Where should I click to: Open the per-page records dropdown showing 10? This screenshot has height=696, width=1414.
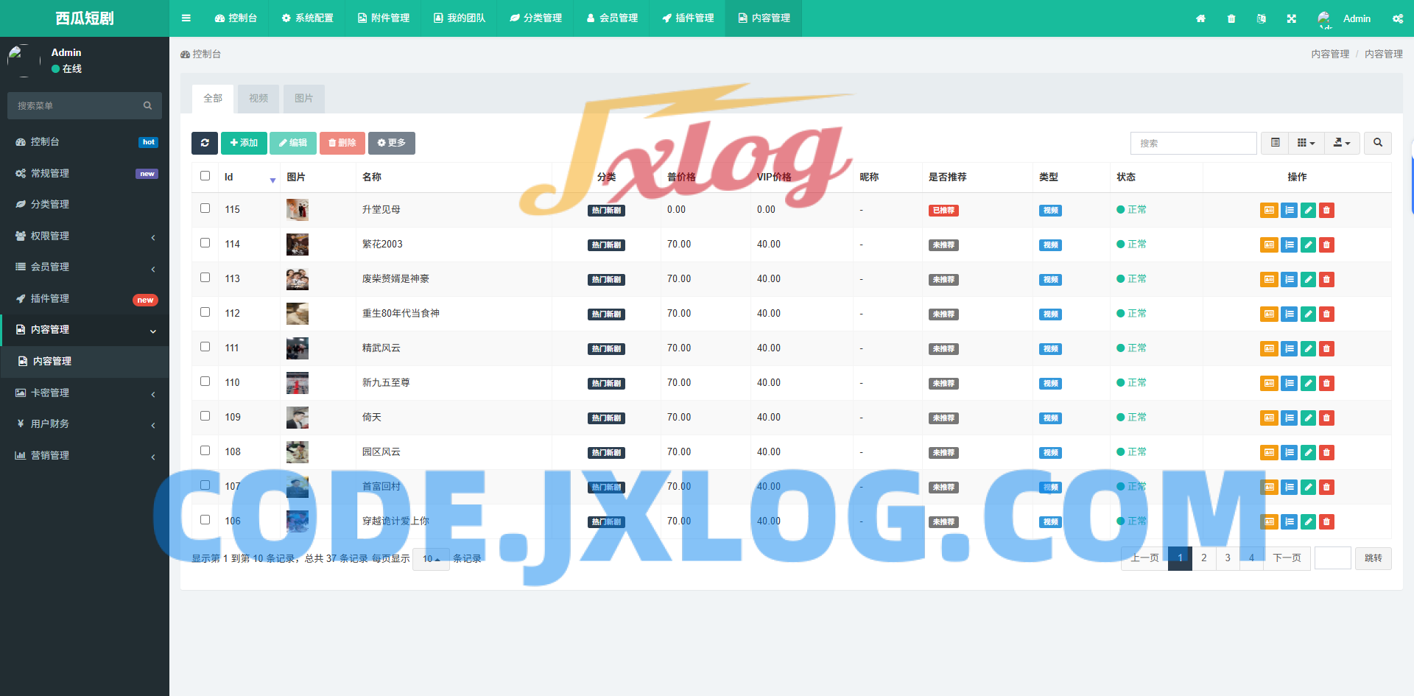(431, 558)
